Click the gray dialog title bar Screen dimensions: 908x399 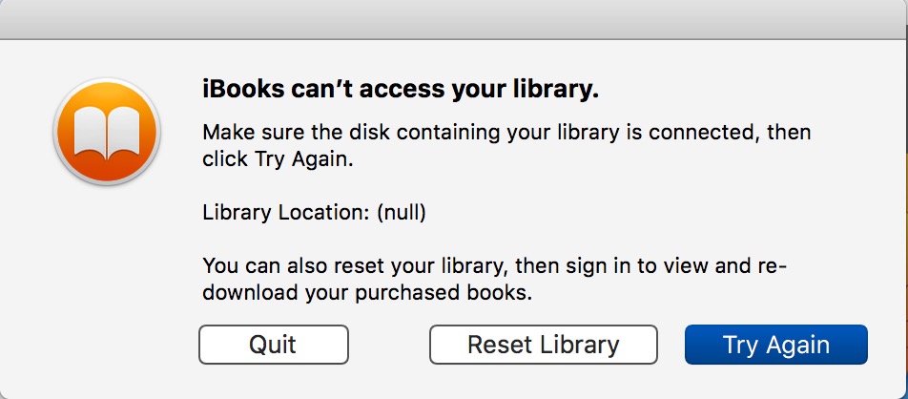[x=454, y=19]
